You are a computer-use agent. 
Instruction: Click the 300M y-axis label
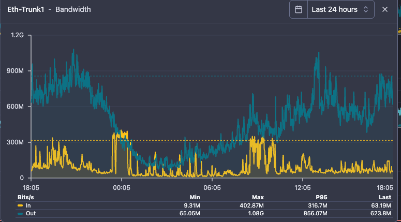click(x=15, y=142)
